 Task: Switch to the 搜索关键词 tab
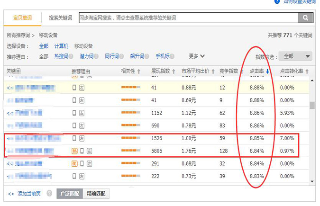pyautogui.click(x=60, y=18)
